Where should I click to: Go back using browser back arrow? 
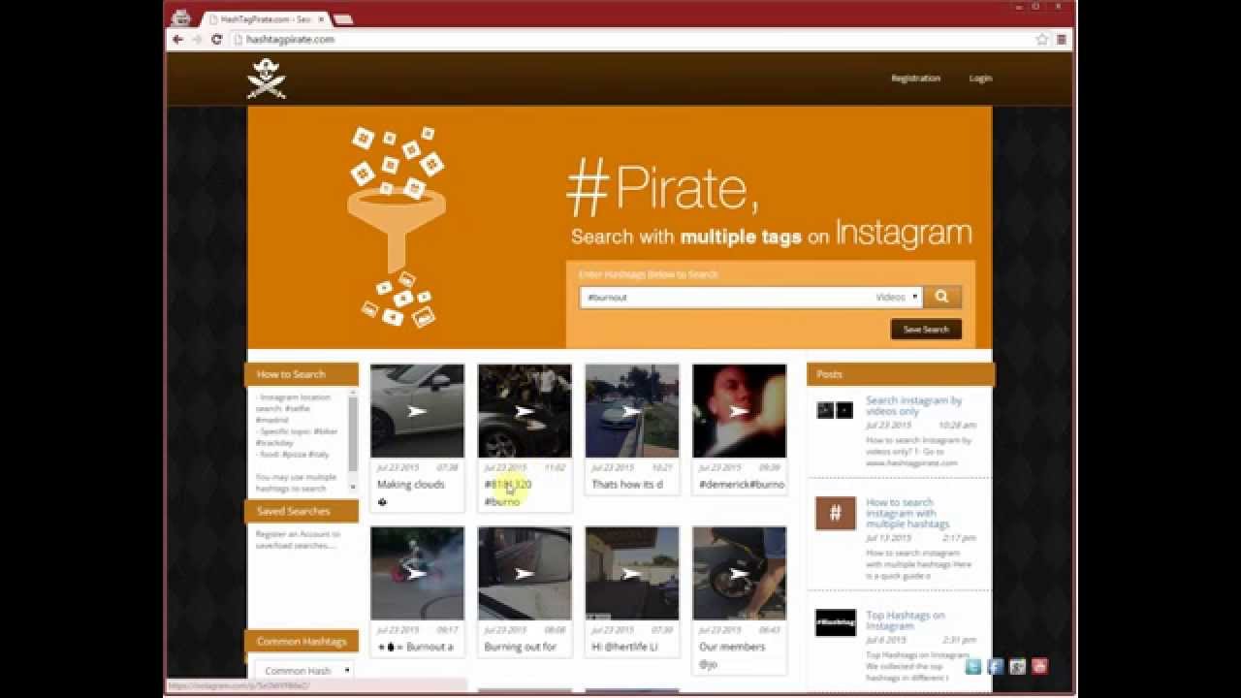pyautogui.click(x=177, y=40)
